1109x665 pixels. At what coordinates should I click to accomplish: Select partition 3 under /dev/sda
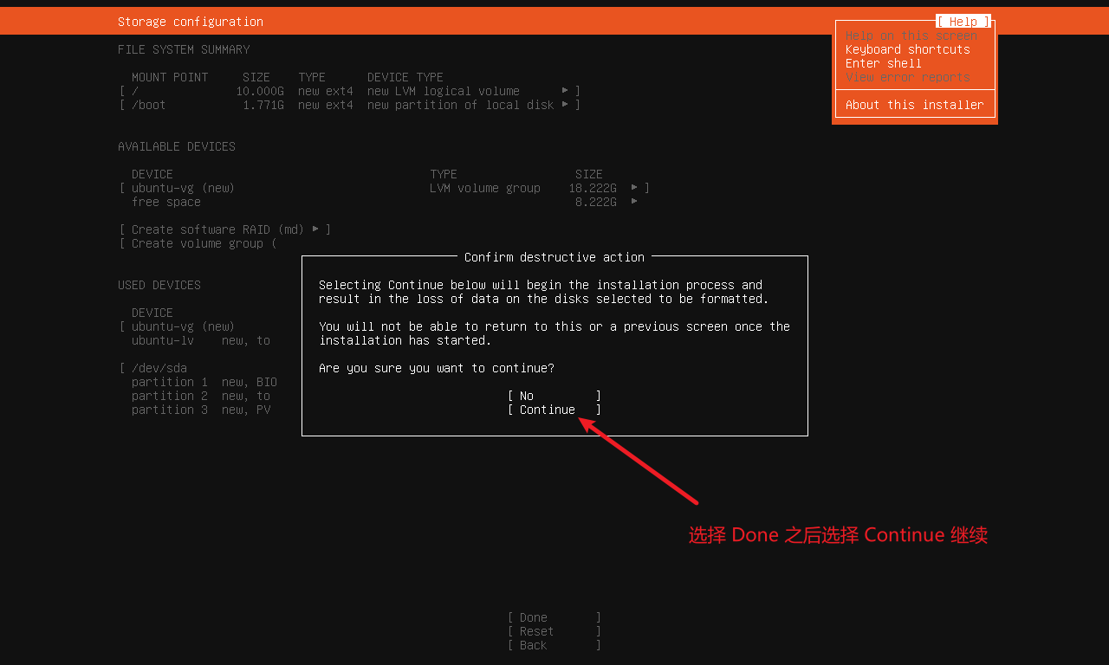coord(170,410)
